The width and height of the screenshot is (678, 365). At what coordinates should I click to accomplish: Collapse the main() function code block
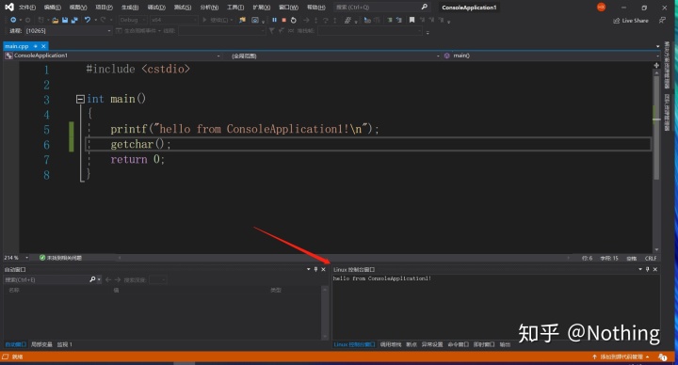pyautogui.click(x=80, y=99)
